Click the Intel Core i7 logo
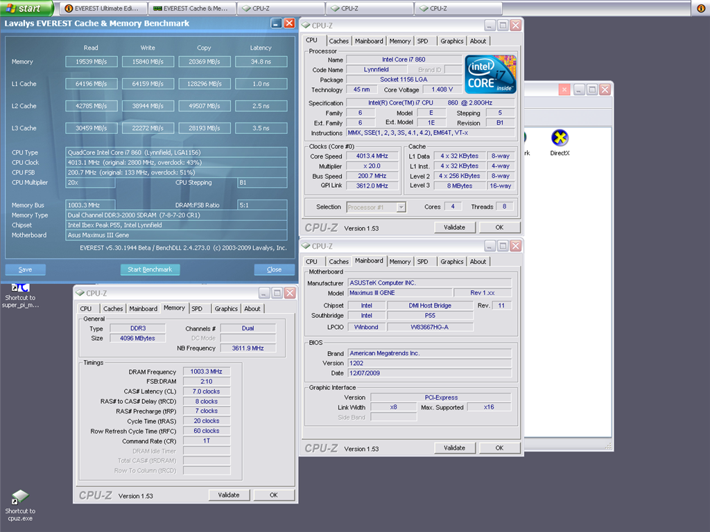The image size is (710, 532). (490, 75)
